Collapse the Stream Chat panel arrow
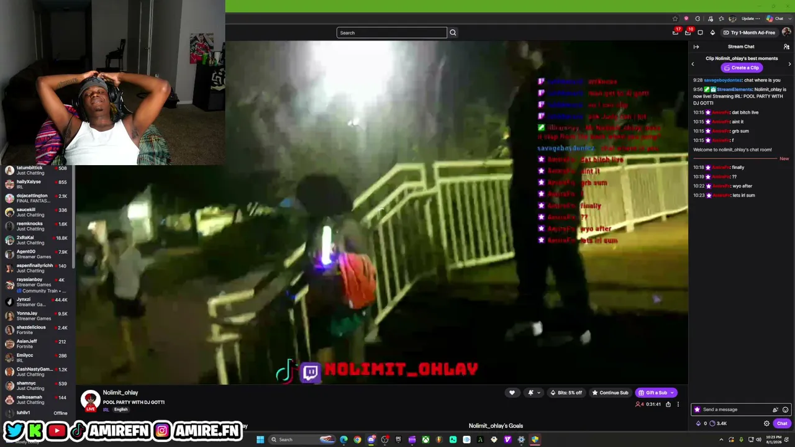Image resolution: width=795 pixels, height=447 pixels. [x=696, y=47]
